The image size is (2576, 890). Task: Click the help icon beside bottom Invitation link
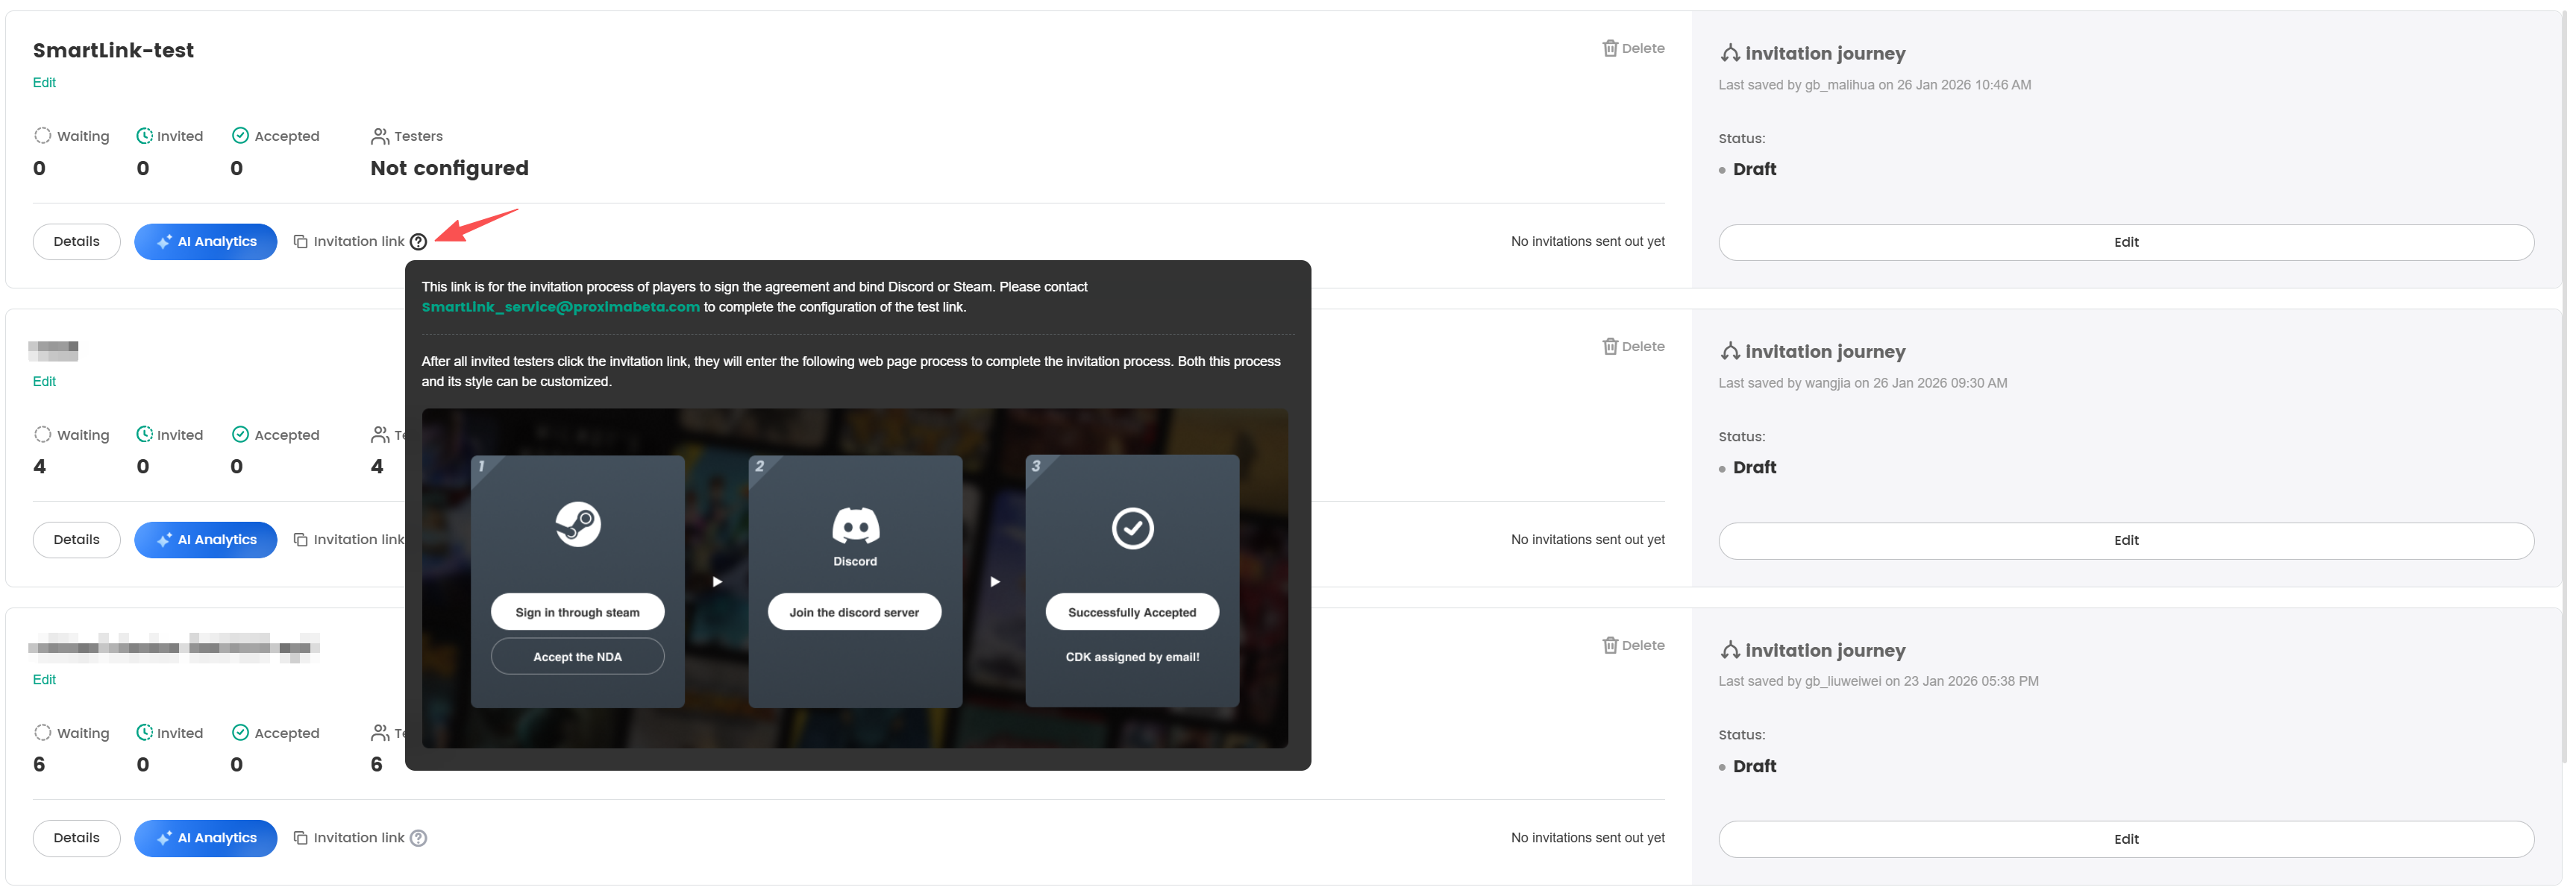(x=418, y=838)
